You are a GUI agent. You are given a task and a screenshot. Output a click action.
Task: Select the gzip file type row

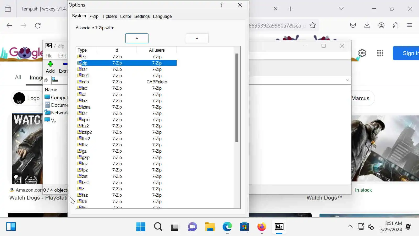point(127,157)
